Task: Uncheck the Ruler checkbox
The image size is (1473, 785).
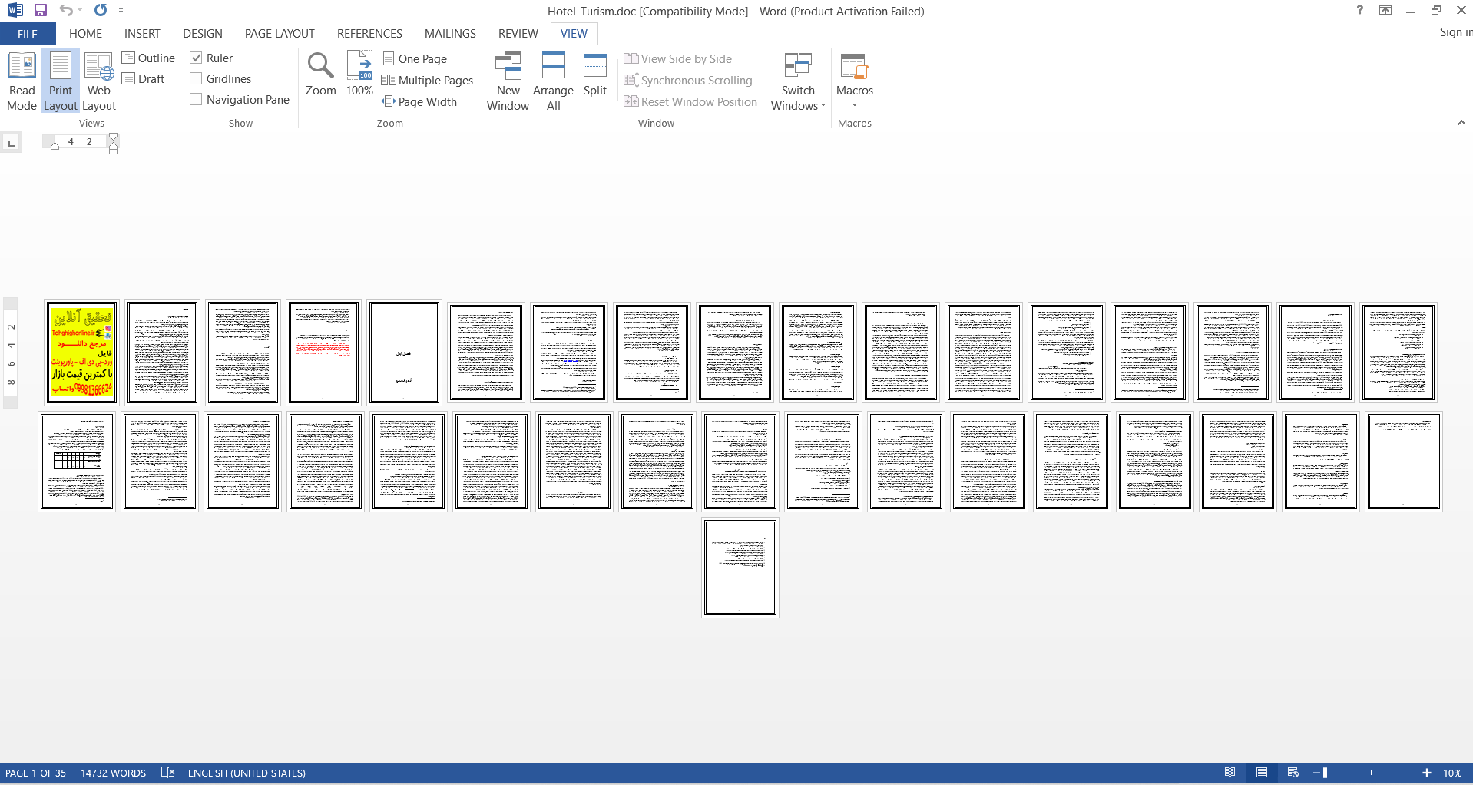Action: tap(196, 58)
